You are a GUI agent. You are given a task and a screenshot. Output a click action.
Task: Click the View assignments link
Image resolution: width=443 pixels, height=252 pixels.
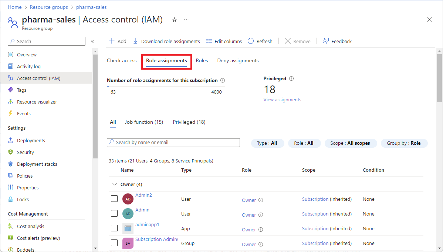click(282, 100)
